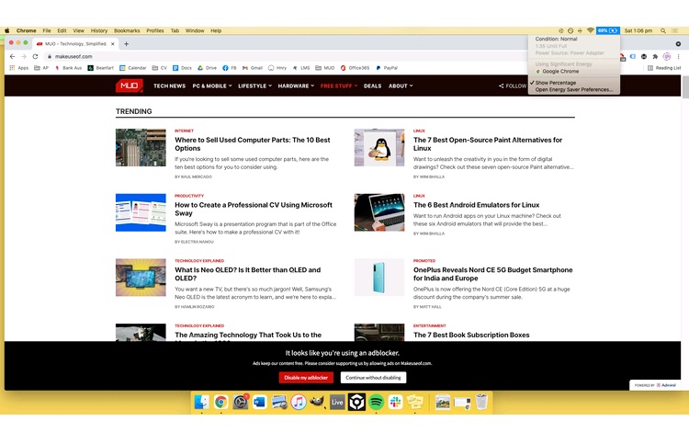Click the Chrome profile avatar

pyautogui.click(x=667, y=56)
